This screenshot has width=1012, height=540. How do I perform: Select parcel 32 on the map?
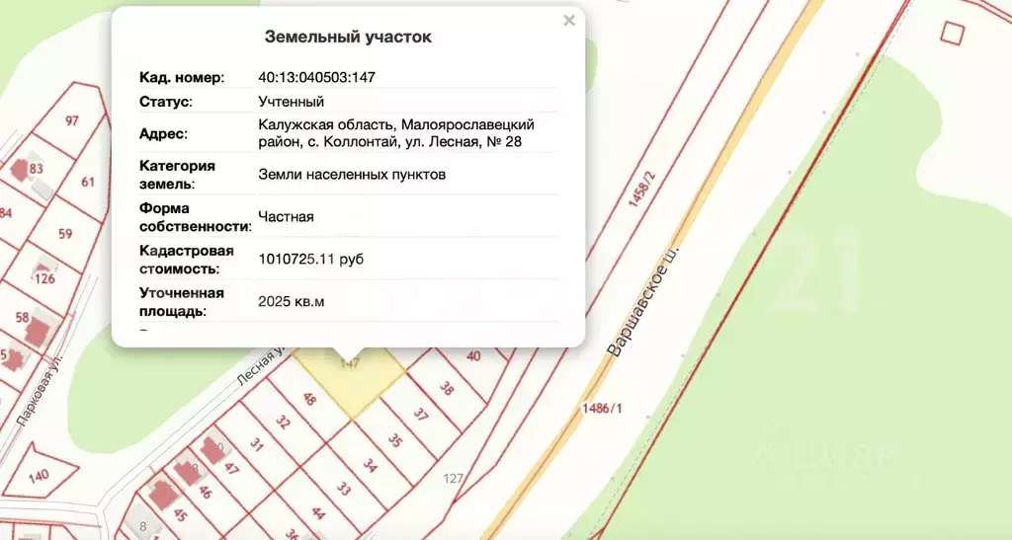coord(283,423)
